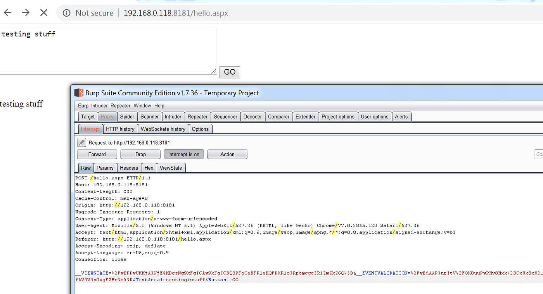Click inside the testing stuff textarea
Image resolution: width=543 pixels, height=294 pixels.
(x=108, y=51)
